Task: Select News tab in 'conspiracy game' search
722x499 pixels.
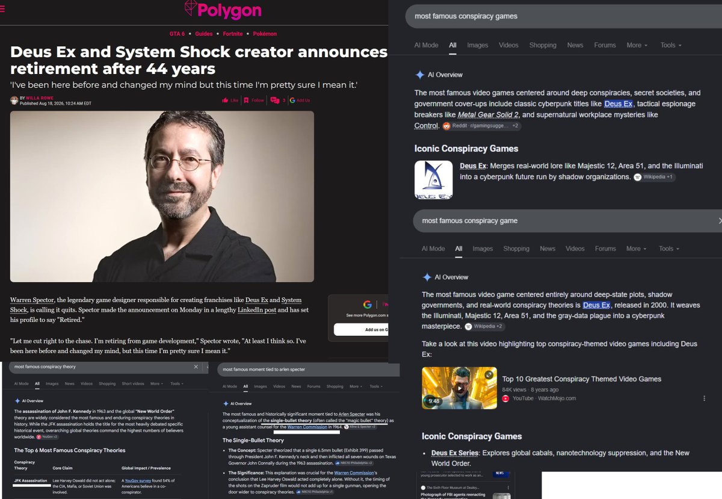Action: 548,249
